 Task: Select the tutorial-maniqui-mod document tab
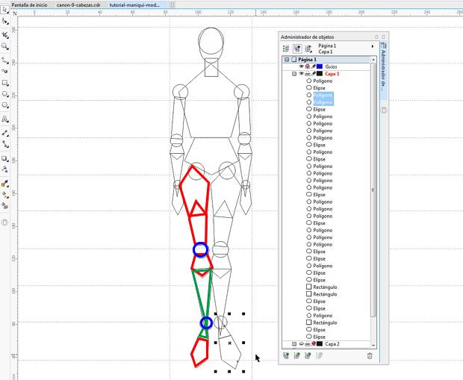click(135, 5)
